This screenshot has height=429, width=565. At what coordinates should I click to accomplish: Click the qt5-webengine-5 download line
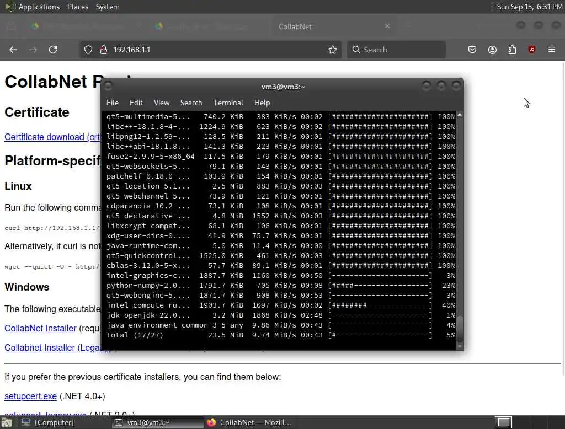click(281, 296)
